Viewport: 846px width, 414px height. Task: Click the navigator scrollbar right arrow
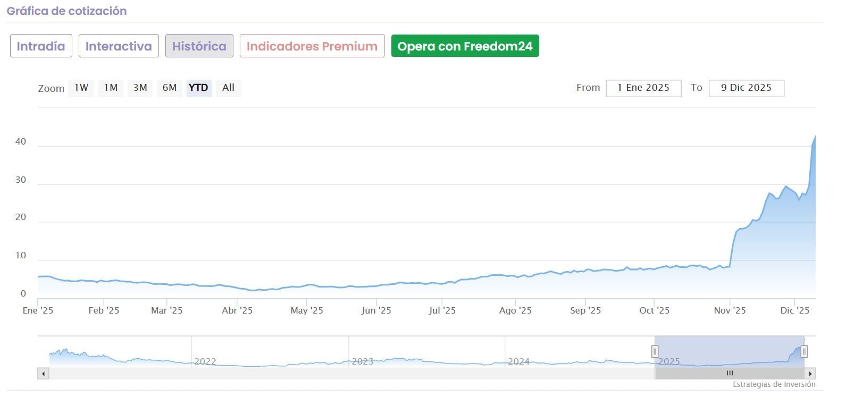coord(810,374)
